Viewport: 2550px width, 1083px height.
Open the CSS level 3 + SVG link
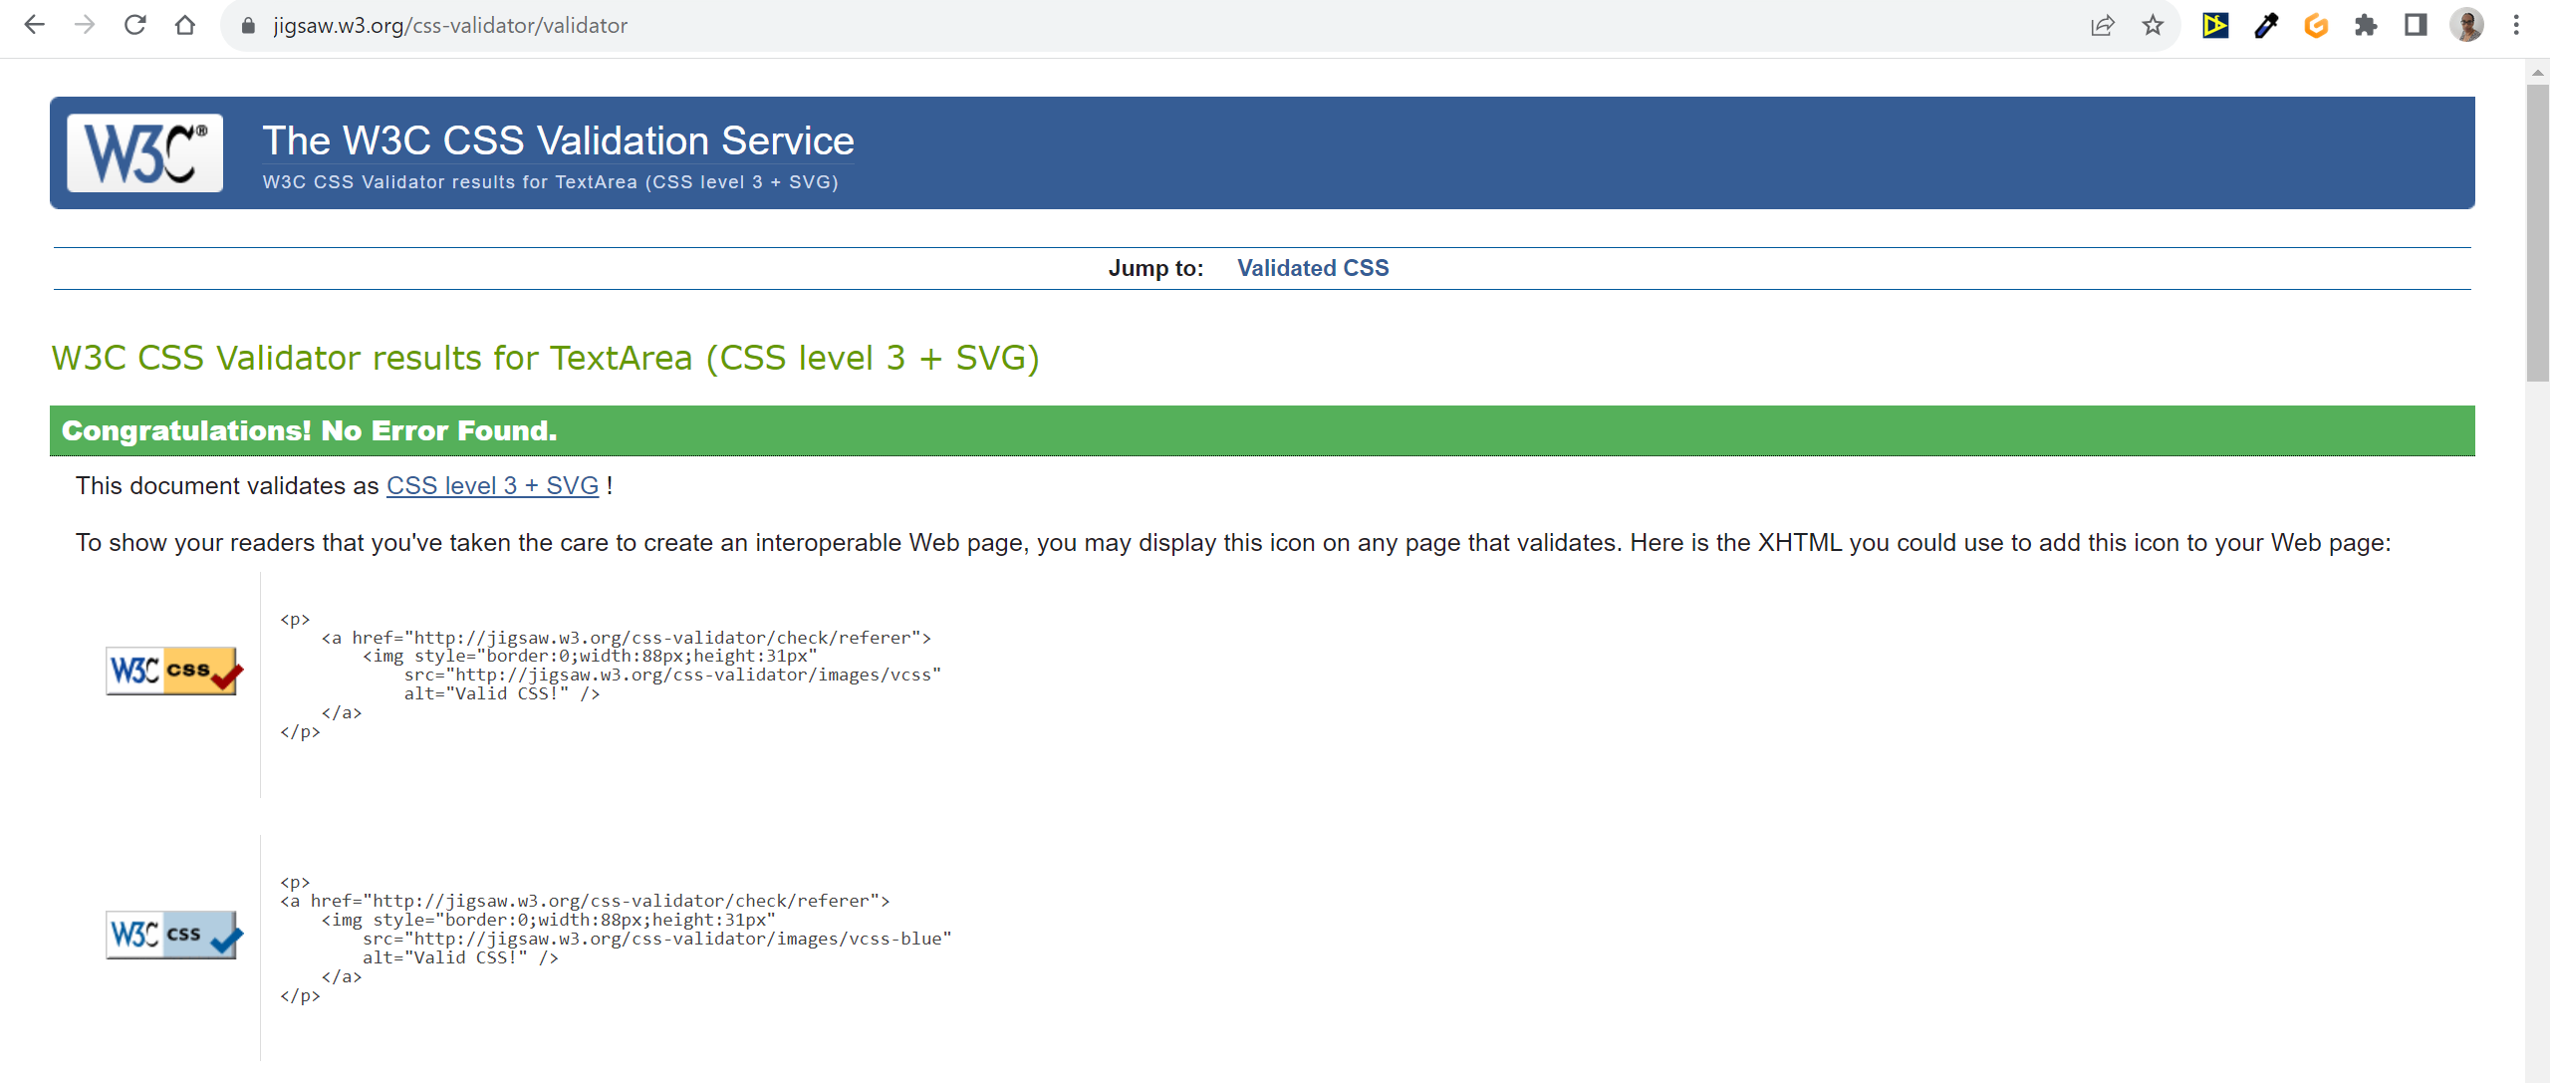coord(492,486)
